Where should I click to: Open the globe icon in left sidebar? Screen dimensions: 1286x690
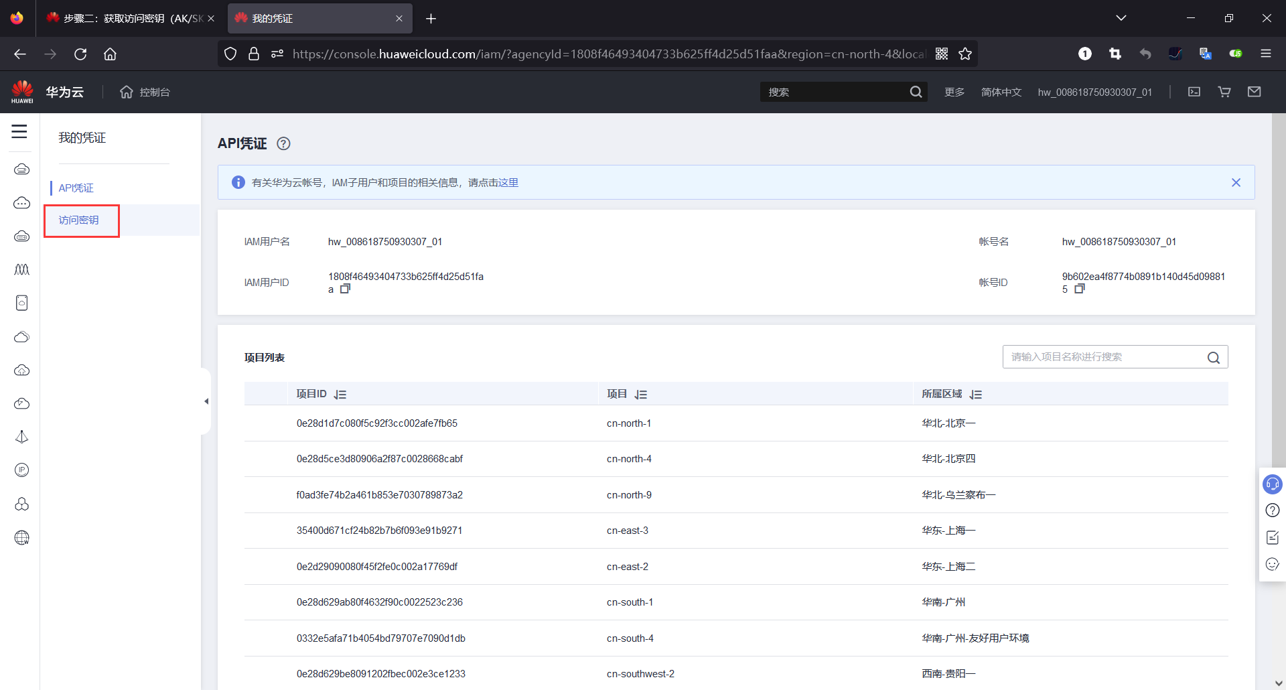[22, 537]
